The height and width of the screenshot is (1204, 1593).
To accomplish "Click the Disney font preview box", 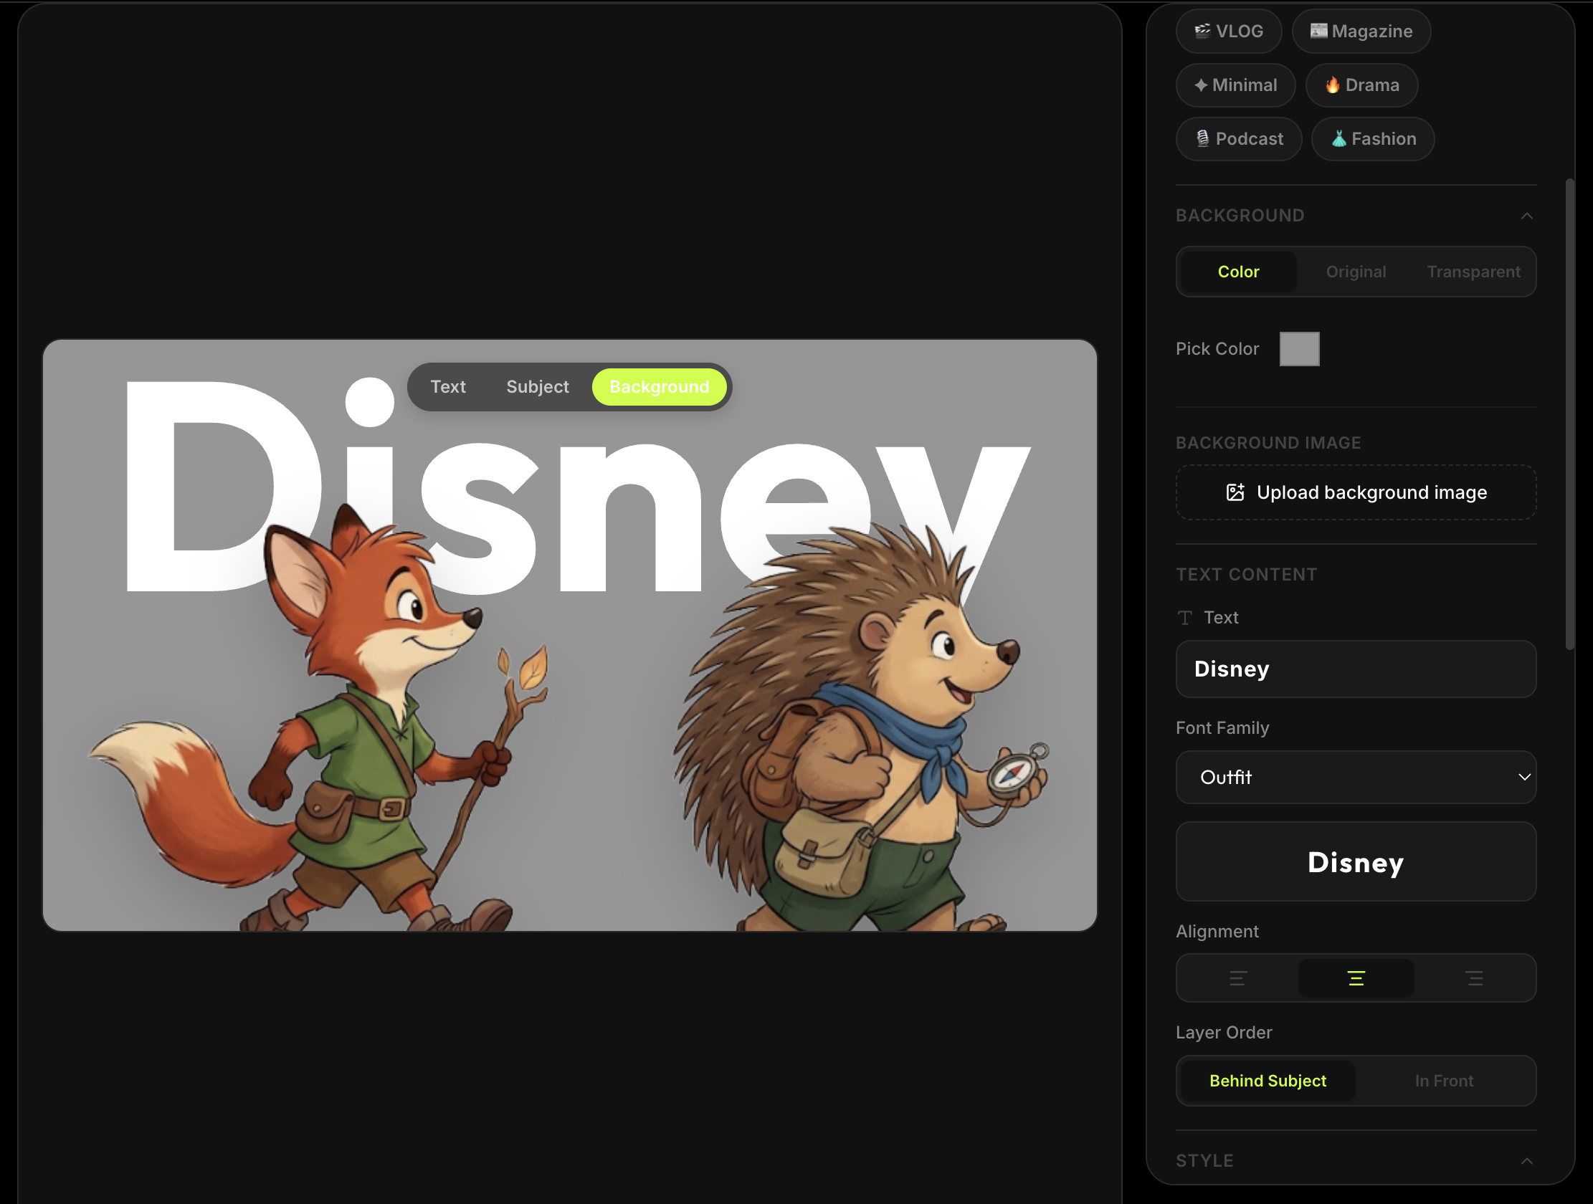I will [1356, 861].
